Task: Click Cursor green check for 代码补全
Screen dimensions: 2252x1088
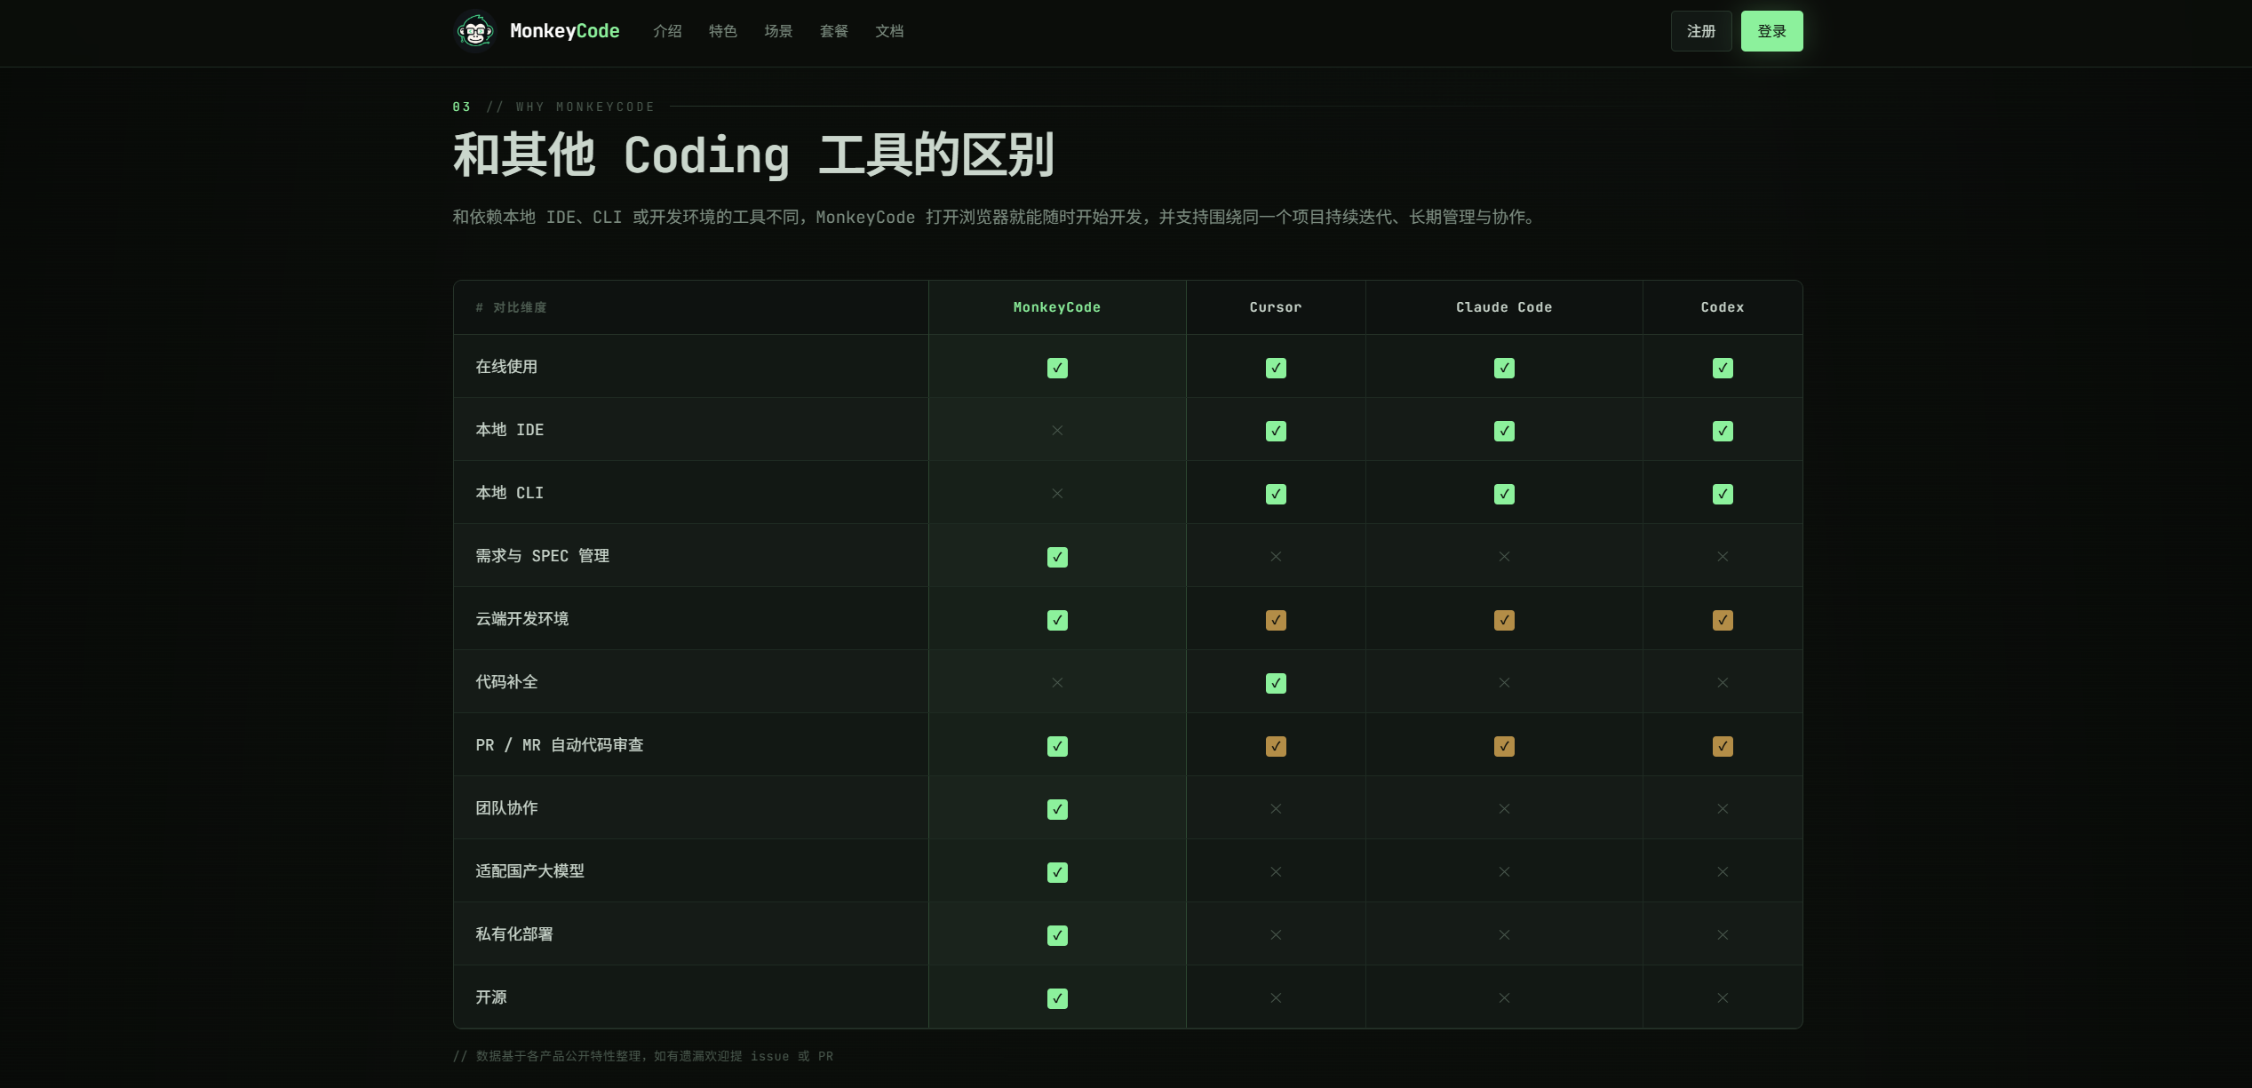Action: [1275, 683]
